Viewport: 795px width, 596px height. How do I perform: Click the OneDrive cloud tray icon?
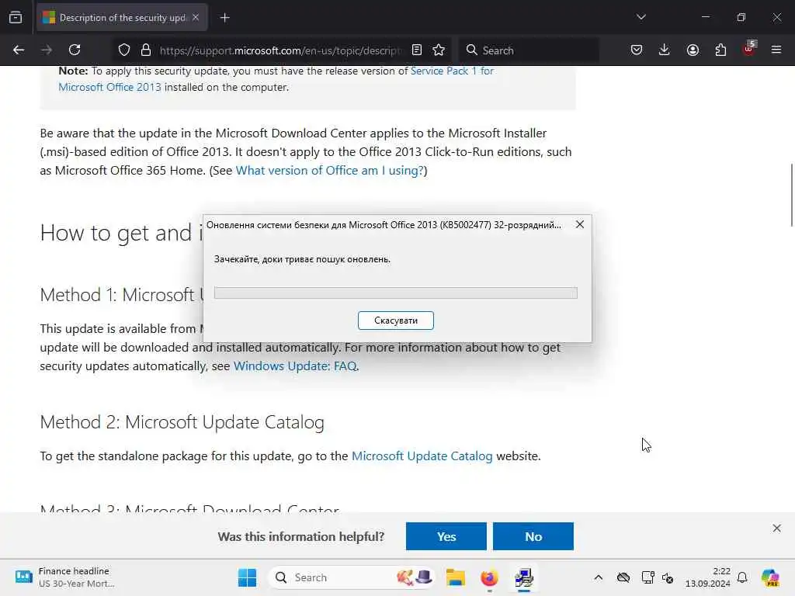[x=623, y=577]
